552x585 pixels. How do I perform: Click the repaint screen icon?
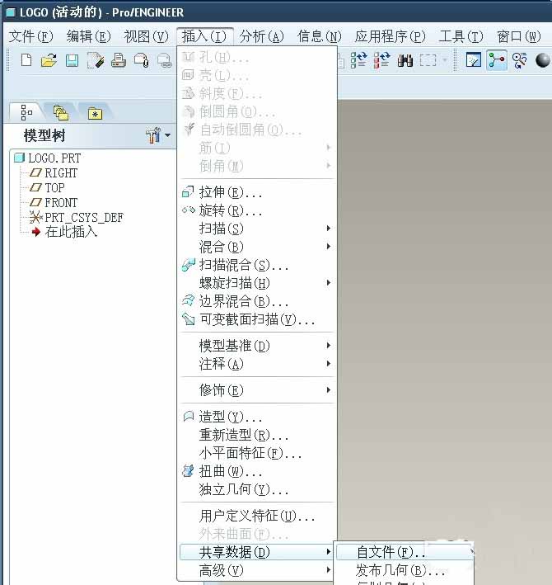474,60
